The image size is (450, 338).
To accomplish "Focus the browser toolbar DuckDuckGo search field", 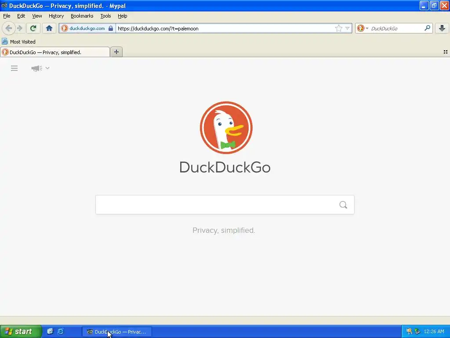I will click(x=396, y=28).
